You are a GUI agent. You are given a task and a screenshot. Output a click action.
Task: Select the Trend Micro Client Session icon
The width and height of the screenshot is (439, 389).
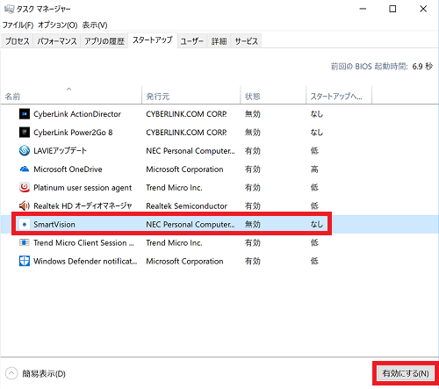click(25, 242)
